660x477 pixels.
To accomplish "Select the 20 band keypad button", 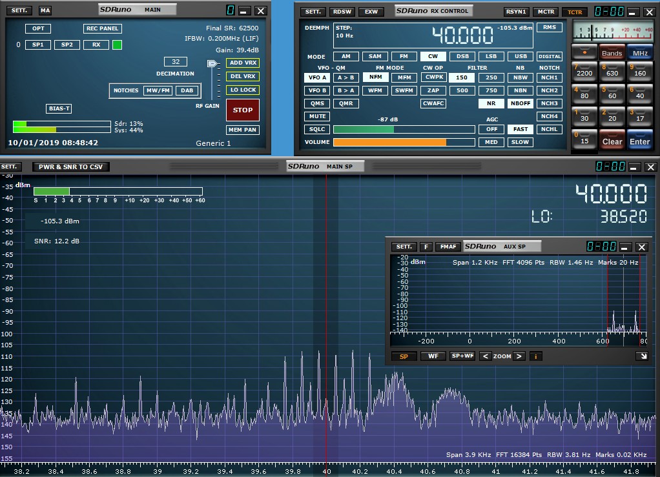I will 612,117.
